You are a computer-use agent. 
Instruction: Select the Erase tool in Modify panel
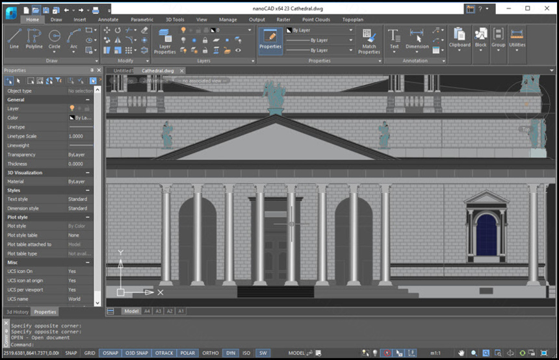pos(144,31)
